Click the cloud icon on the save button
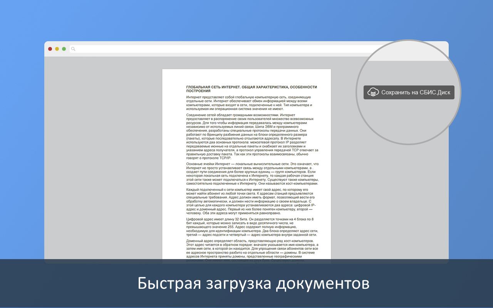 [373, 92]
